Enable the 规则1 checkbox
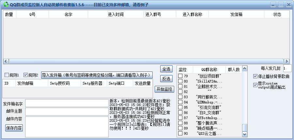Image resolution: width=294 pixels, height=140 pixels. click(x=7, y=75)
